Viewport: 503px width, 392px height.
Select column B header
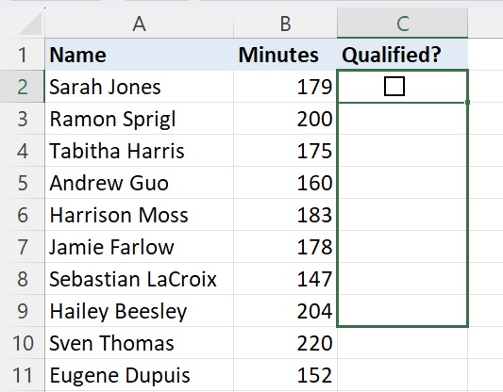click(285, 23)
